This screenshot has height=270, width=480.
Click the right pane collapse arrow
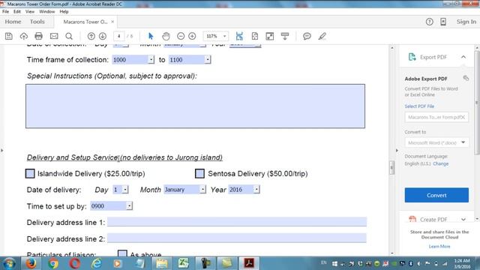[x=397, y=150]
